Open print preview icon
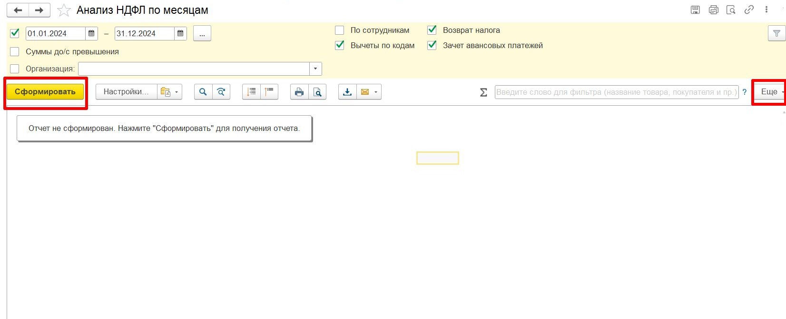 tap(317, 92)
